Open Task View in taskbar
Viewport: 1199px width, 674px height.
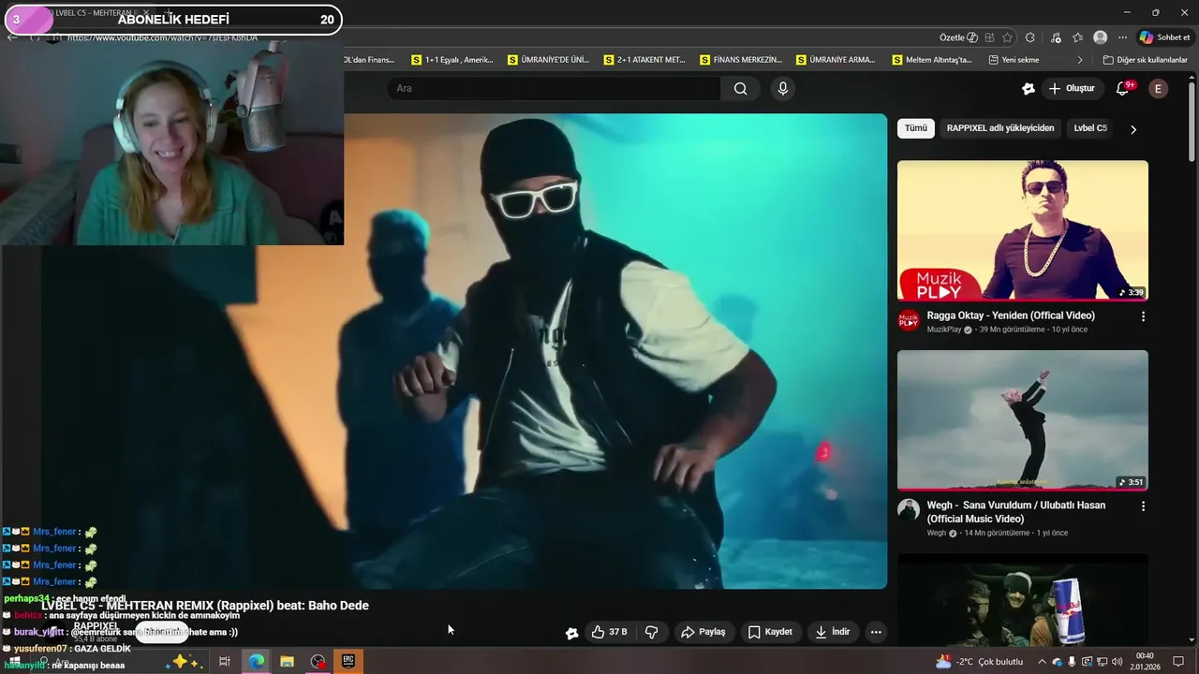point(225,661)
